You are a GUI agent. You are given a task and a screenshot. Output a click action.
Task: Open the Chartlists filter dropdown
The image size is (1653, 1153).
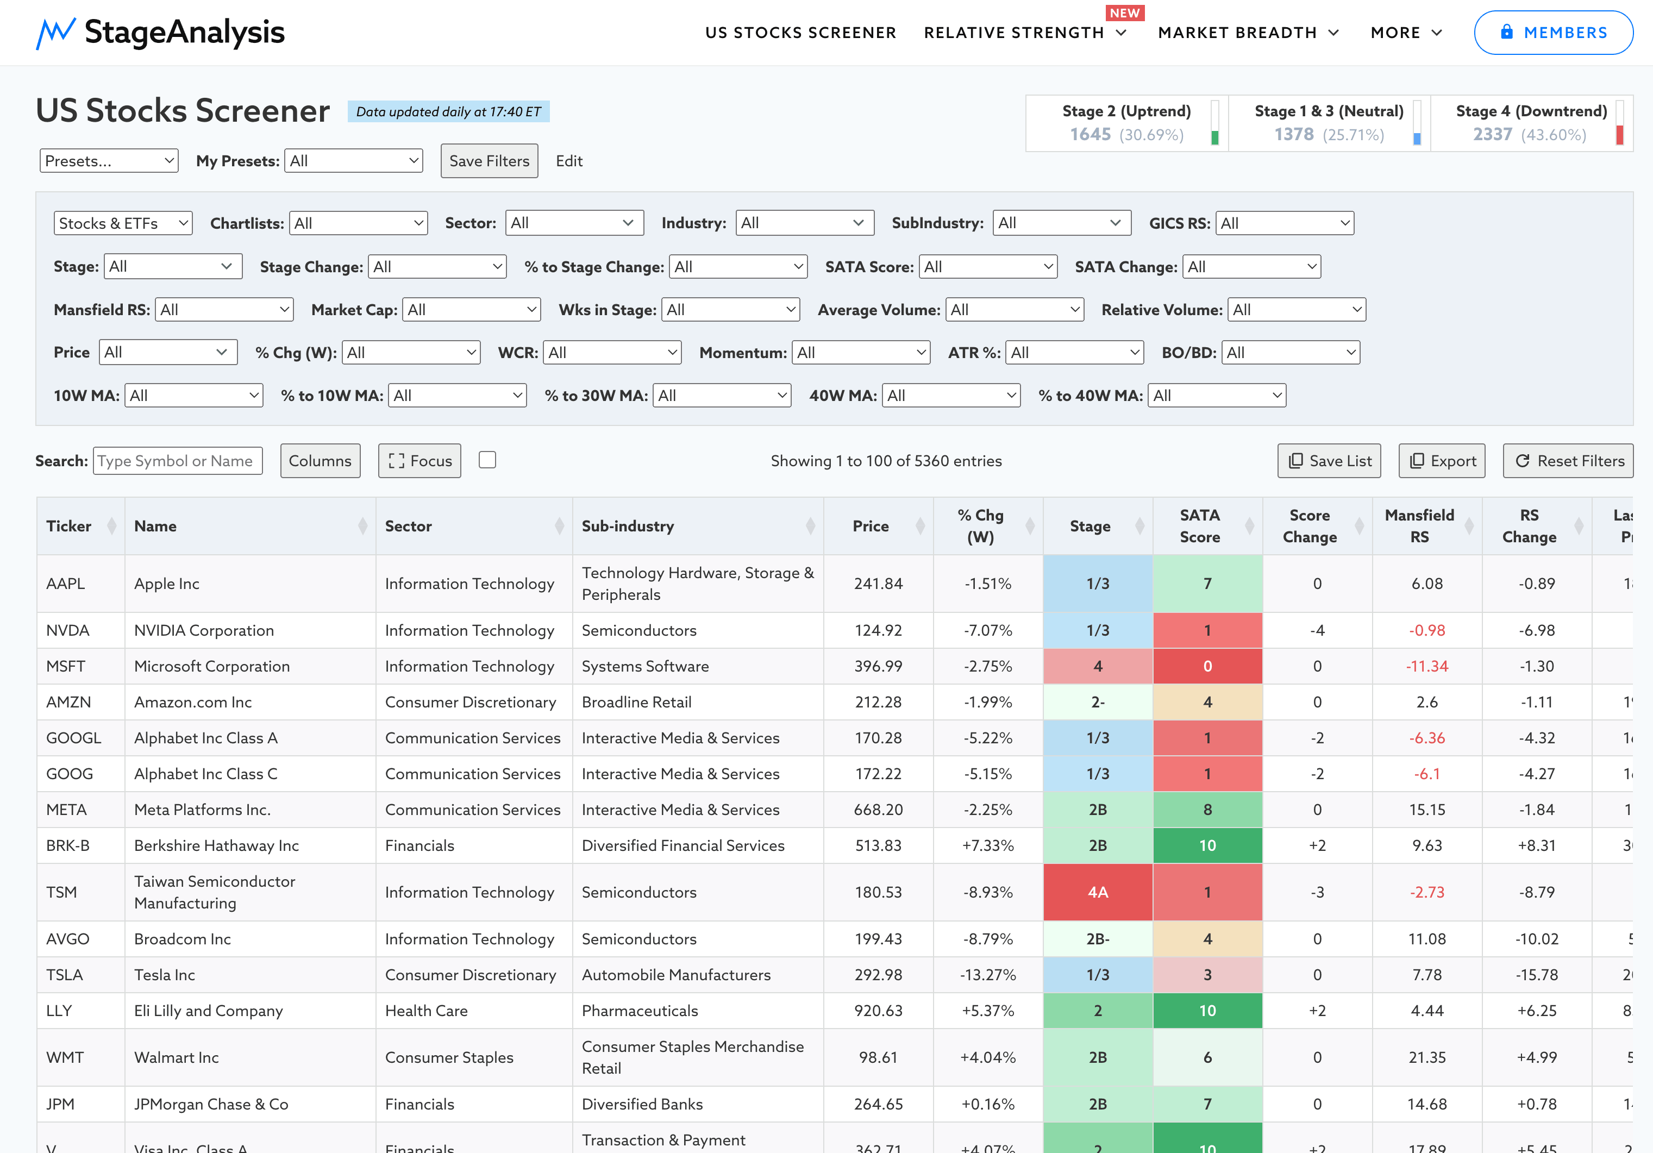point(359,223)
